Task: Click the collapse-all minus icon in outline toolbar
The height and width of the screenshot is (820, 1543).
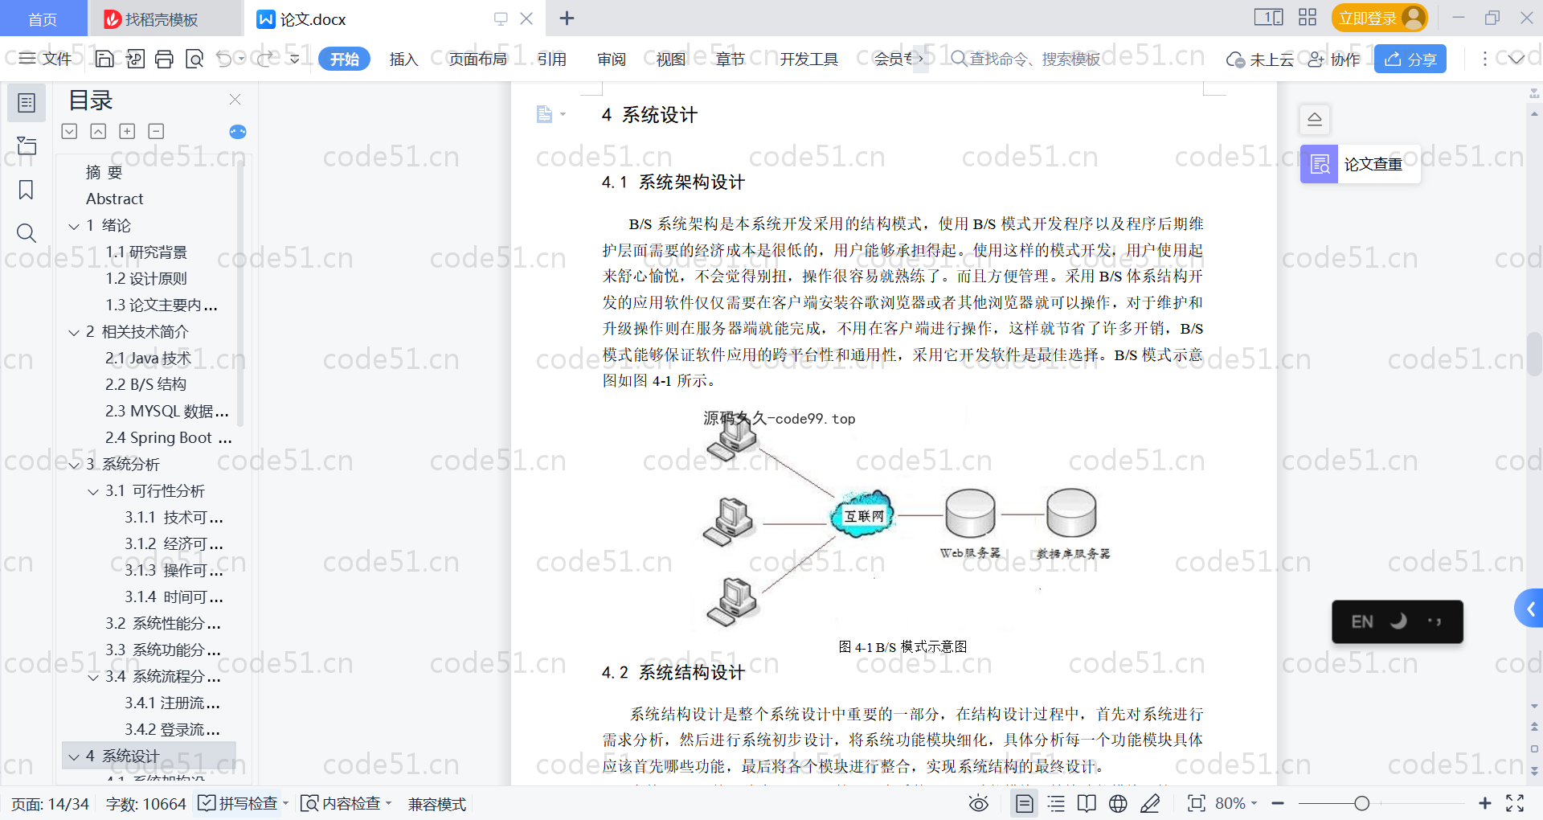Action: (156, 131)
